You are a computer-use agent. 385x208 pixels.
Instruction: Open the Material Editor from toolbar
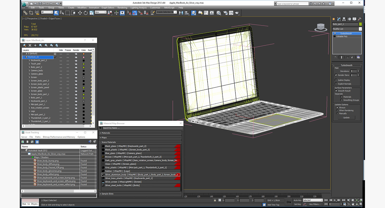pos(219,12)
